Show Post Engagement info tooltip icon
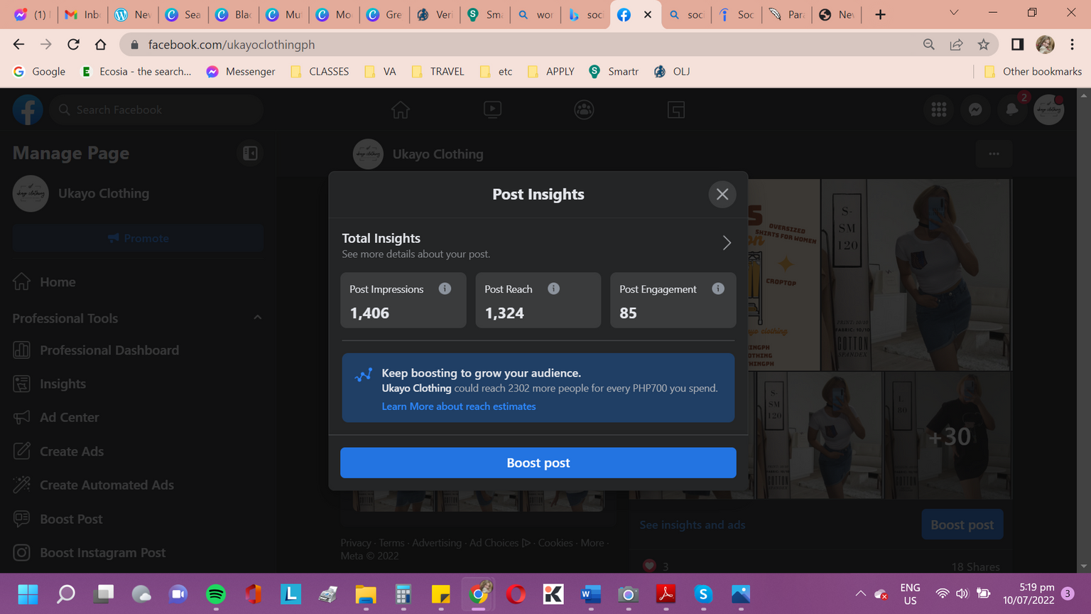This screenshot has height=614, width=1091. coord(718,289)
